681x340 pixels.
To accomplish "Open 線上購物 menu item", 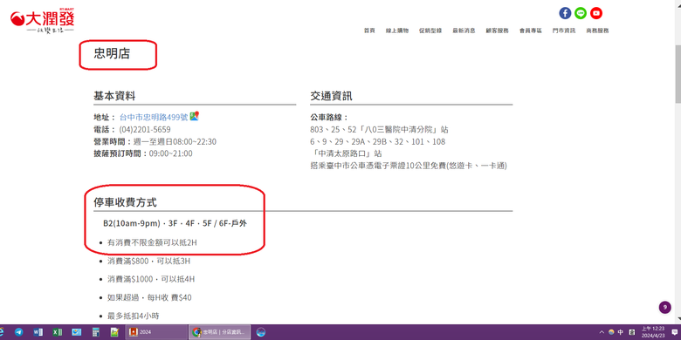I will point(397,31).
